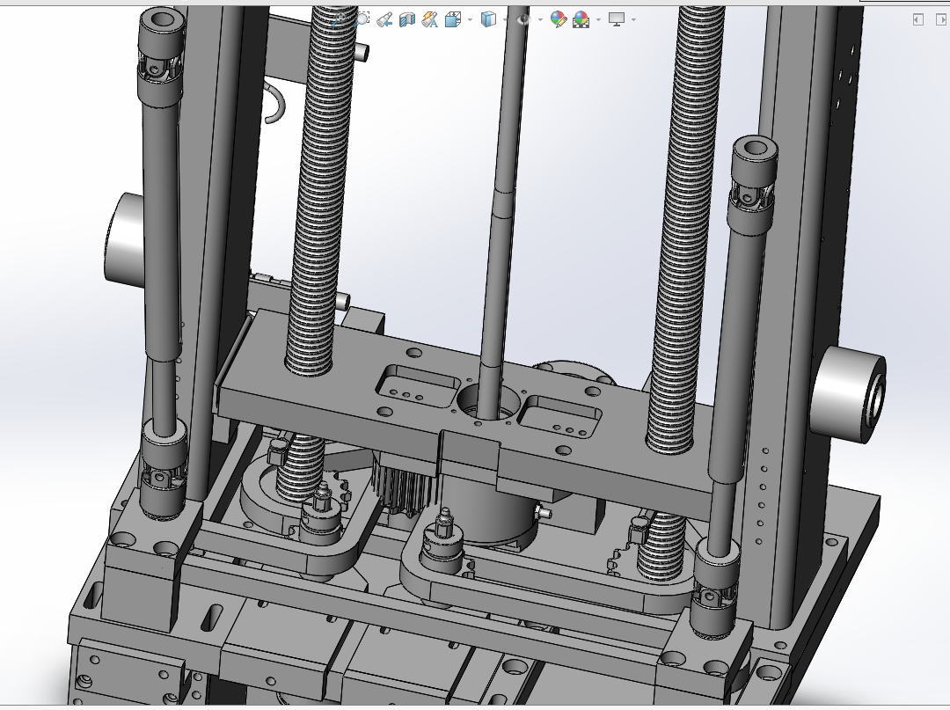Toggle the Section View tool
Screen dimensions: 950x710
click(x=407, y=19)
